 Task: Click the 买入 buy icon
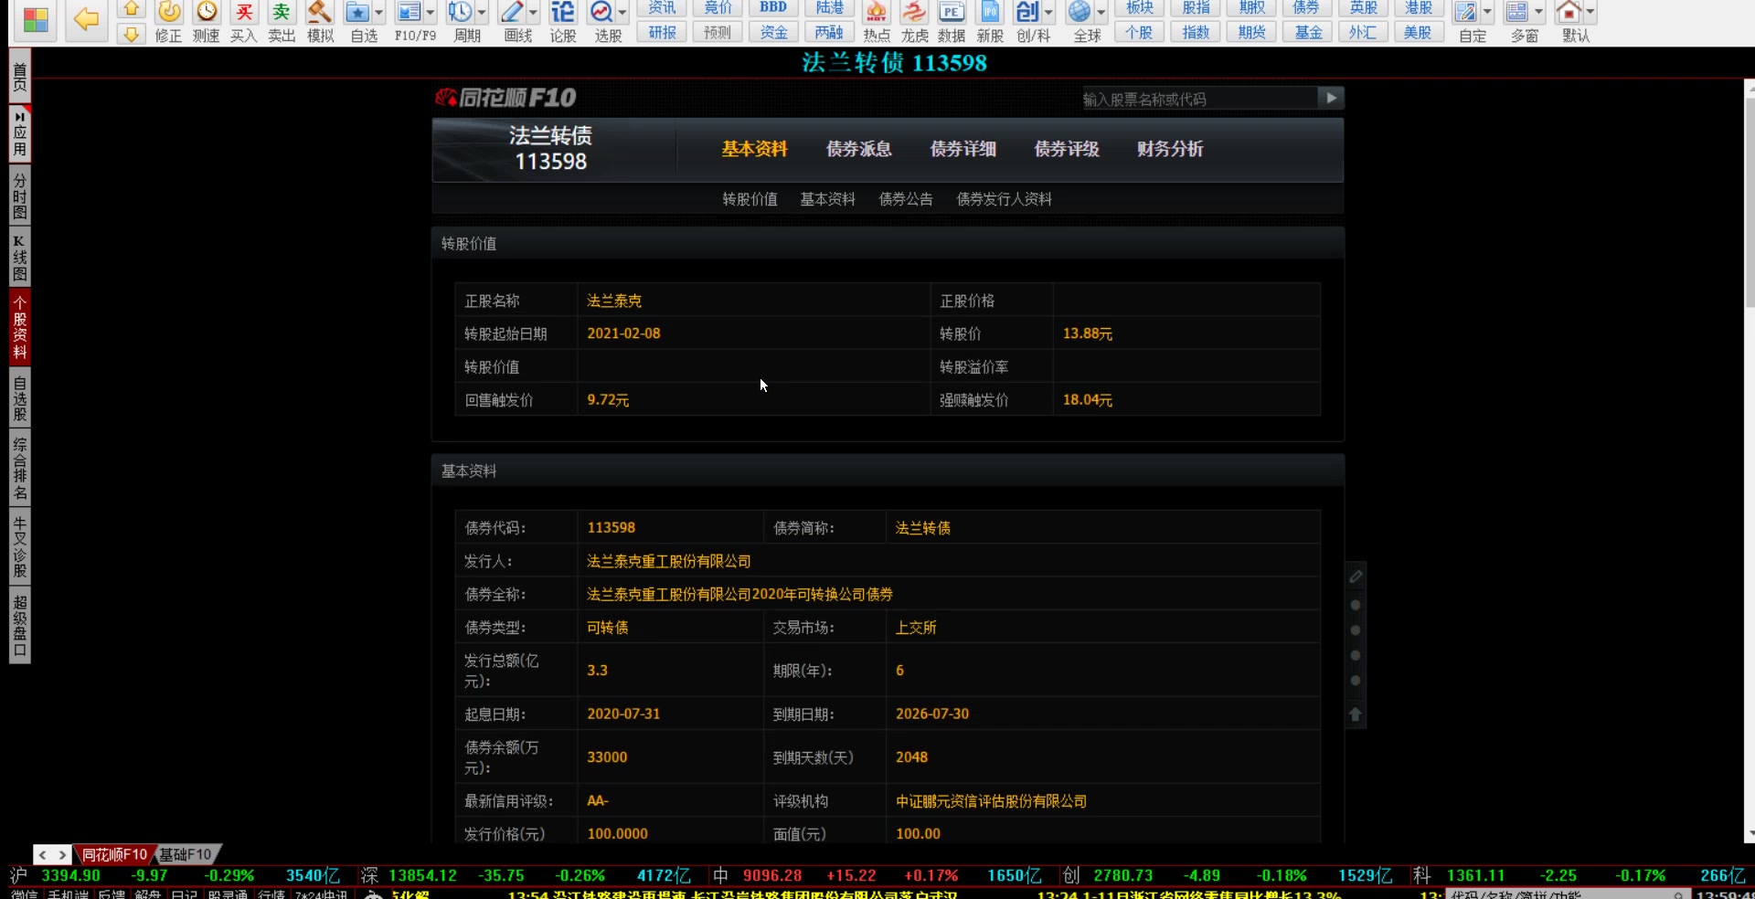[x=244, y=22]
